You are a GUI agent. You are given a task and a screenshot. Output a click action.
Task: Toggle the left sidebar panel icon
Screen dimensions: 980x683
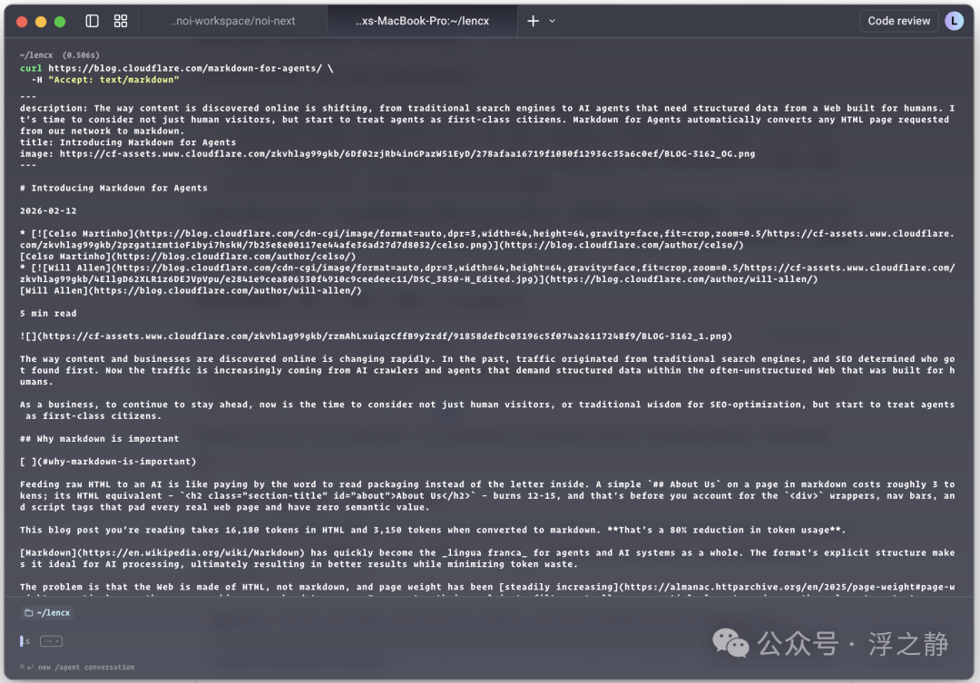click(x=92, y=21)
